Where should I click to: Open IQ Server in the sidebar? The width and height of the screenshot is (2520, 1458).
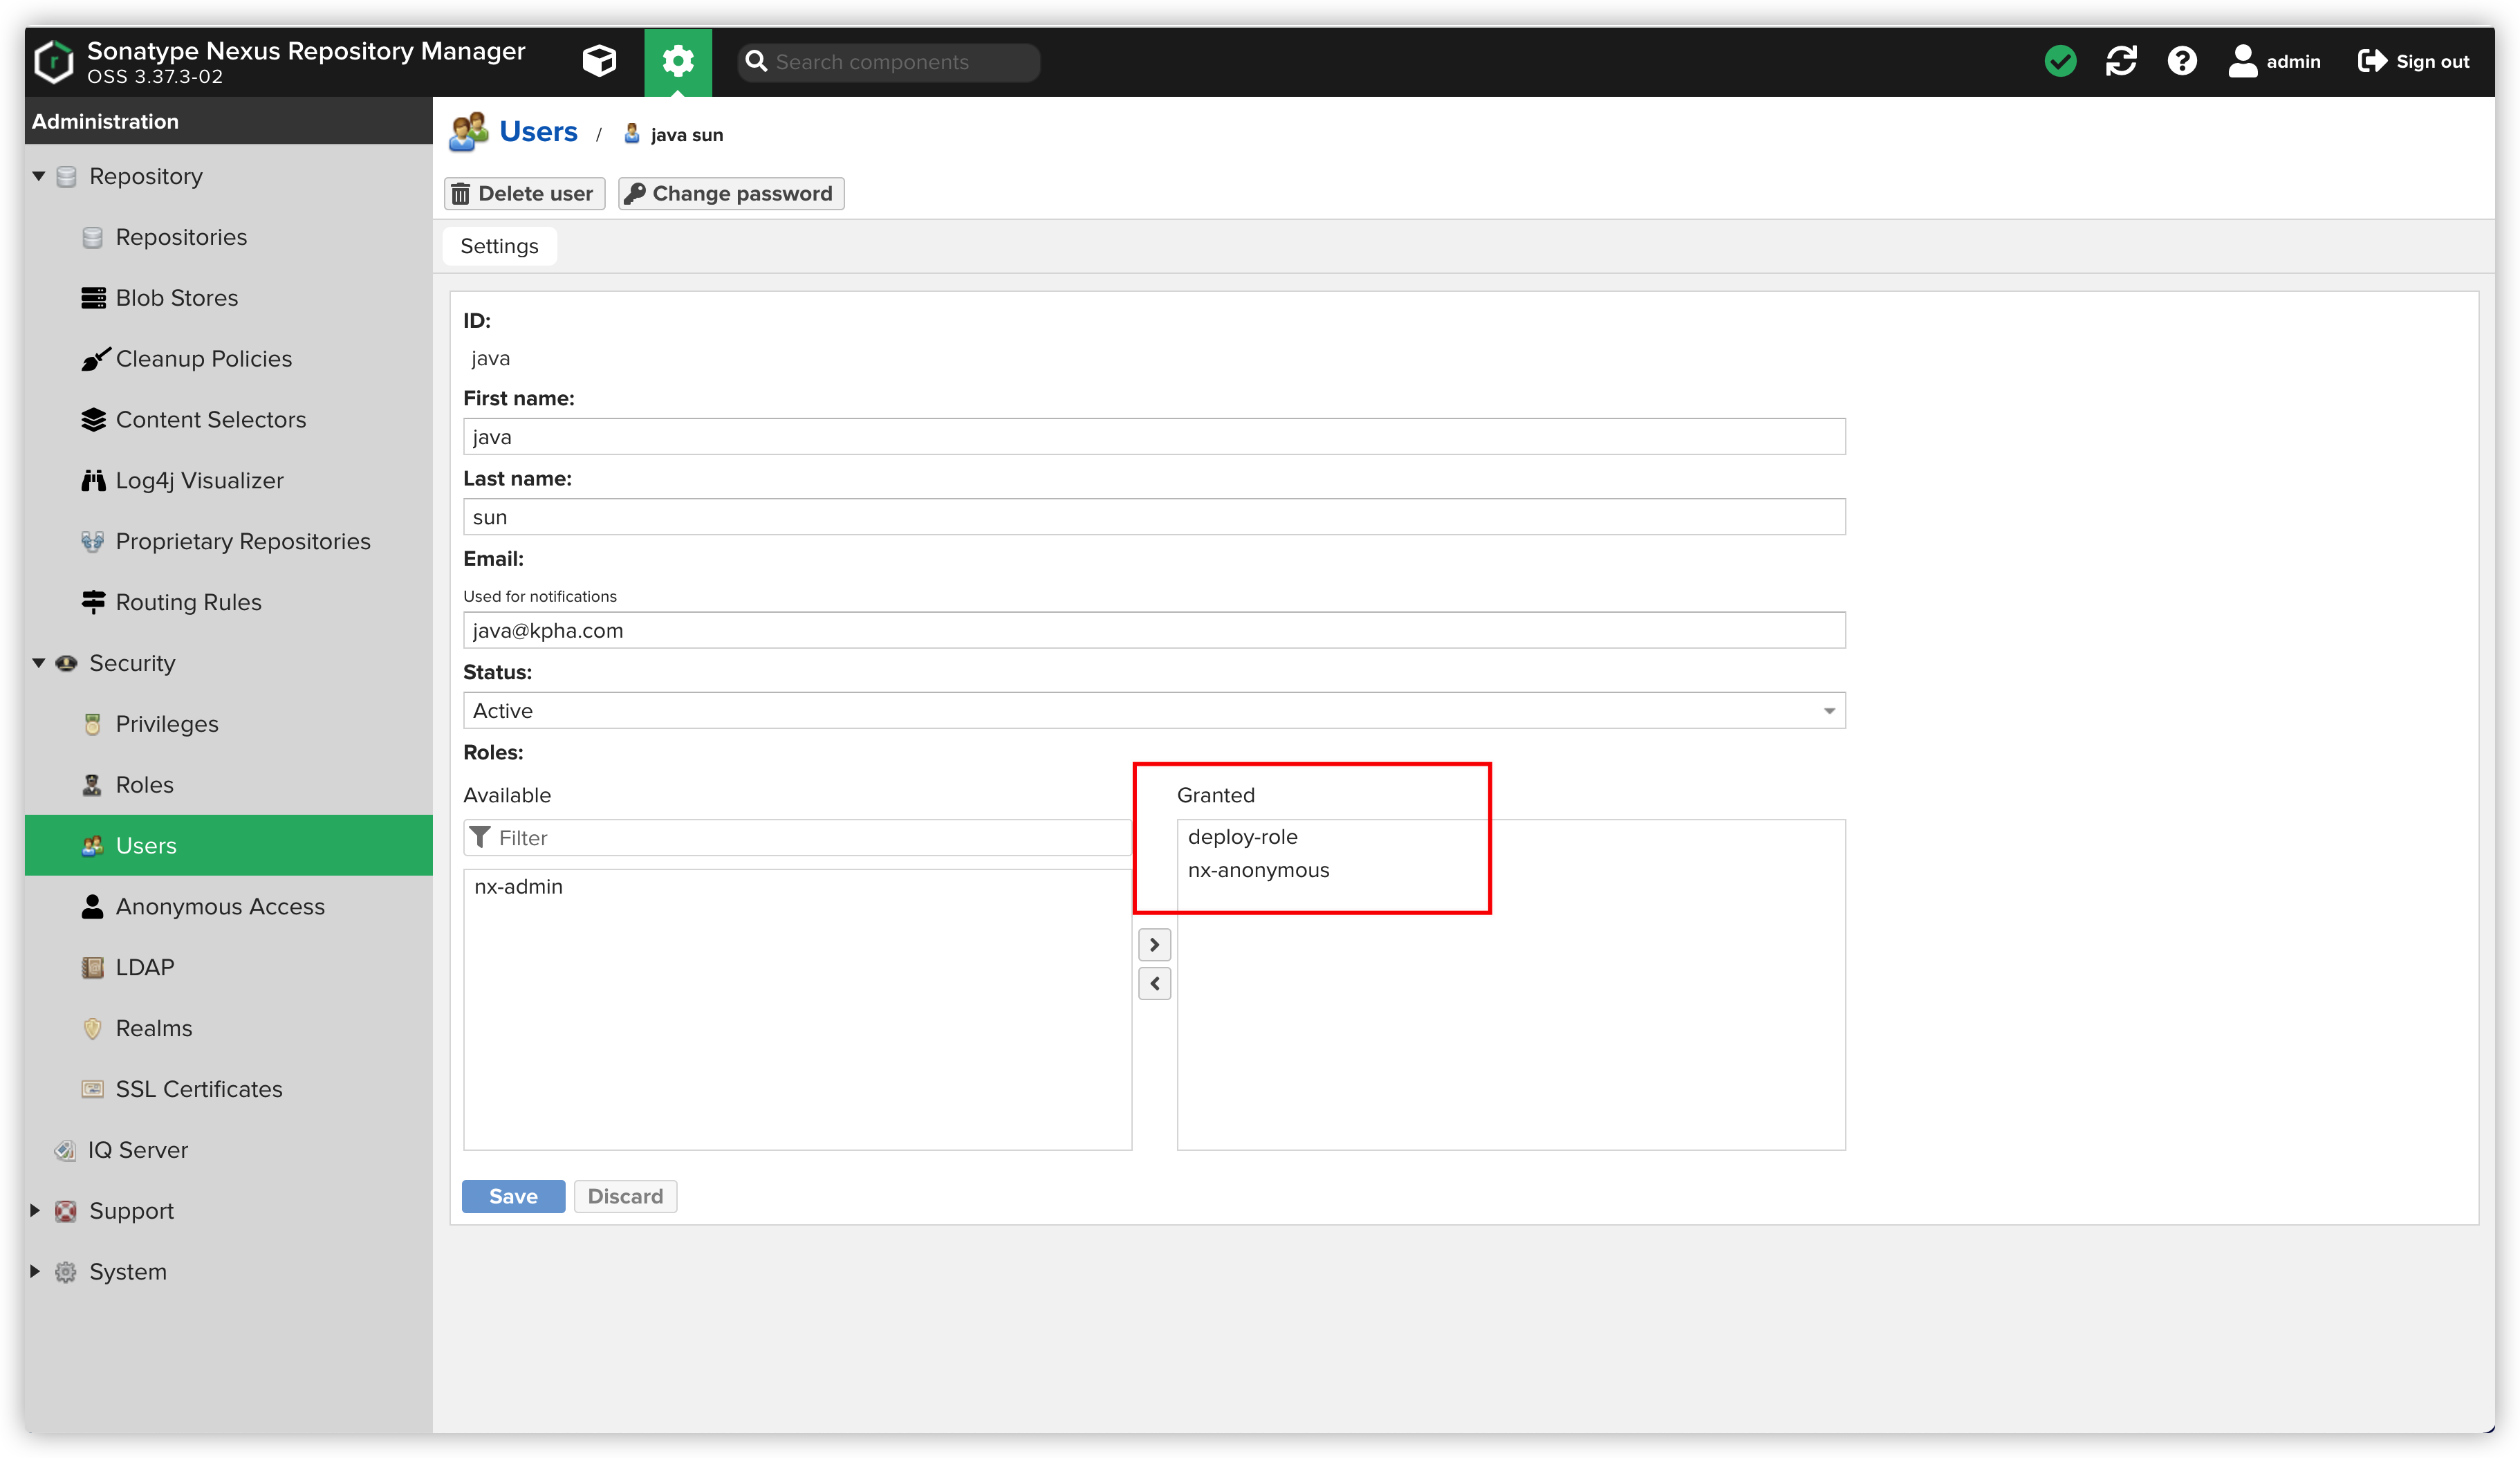tap(138, 1150)
